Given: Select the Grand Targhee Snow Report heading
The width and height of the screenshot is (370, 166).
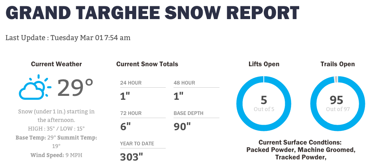Looking at the screenshot, I should click(x=153, y=12).
